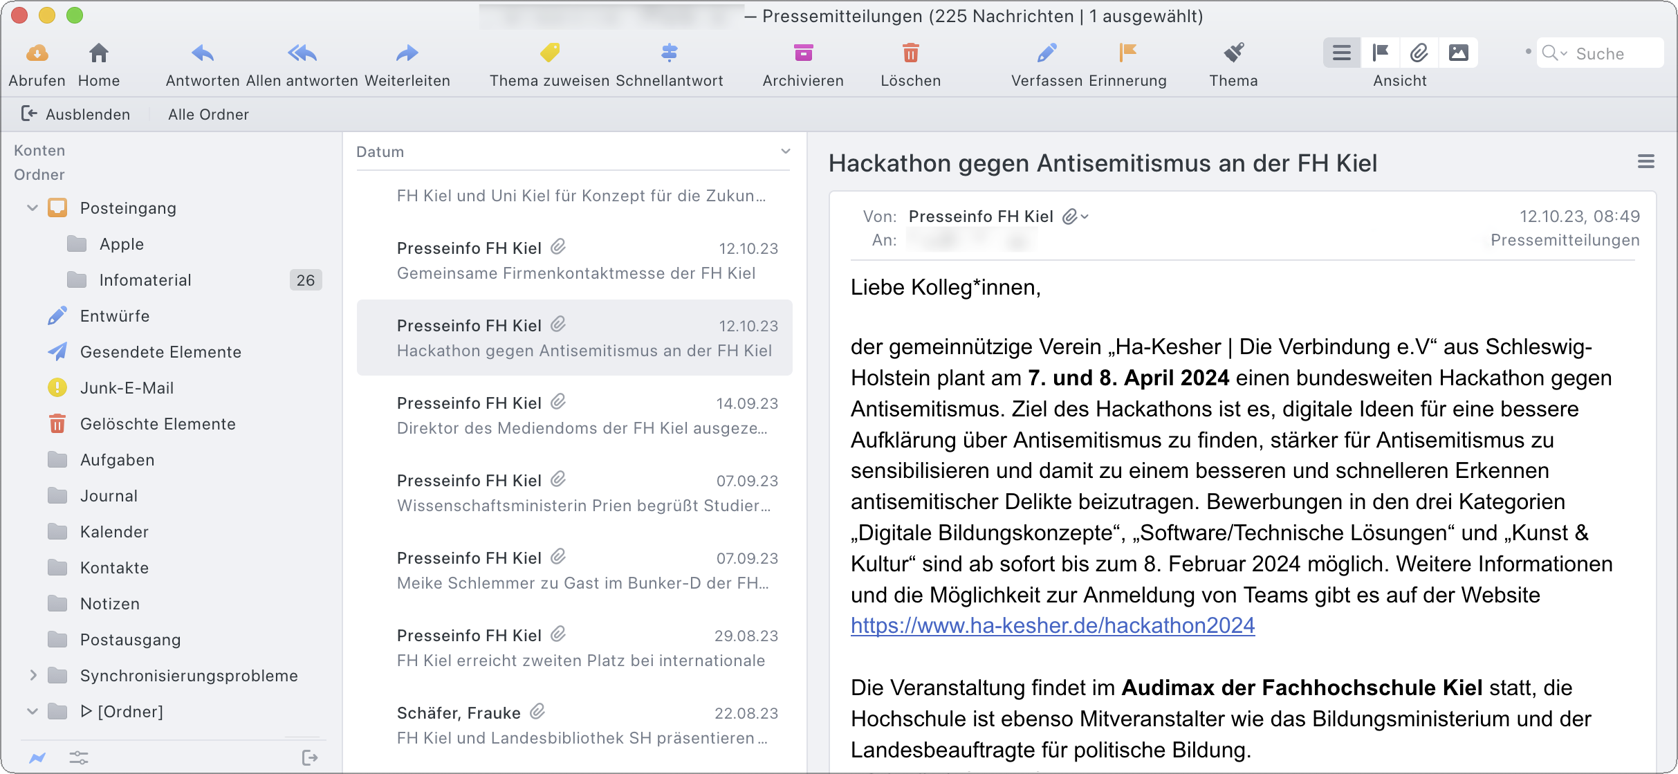Click the Thema zuweisen tag icon
Viewport: 1678px width, 774px height.
pyautogui.click(x=550, y=53)
